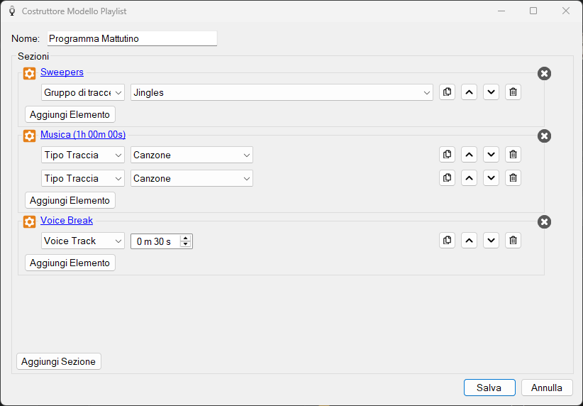This screenshot has width=583, height=406.
Task: Remove the Musica section with X icon
Action: [544, 136]
